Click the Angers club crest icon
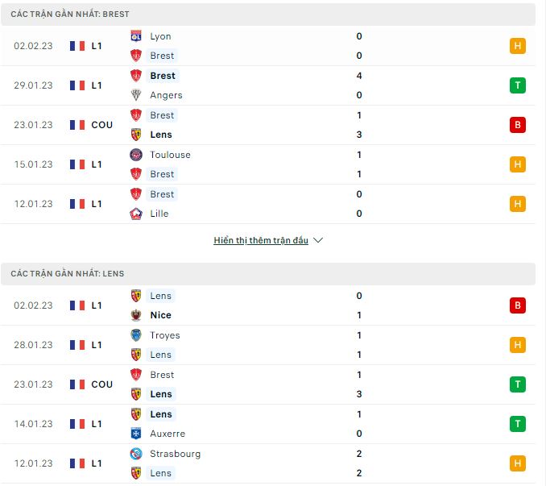 tap(136, 95)
